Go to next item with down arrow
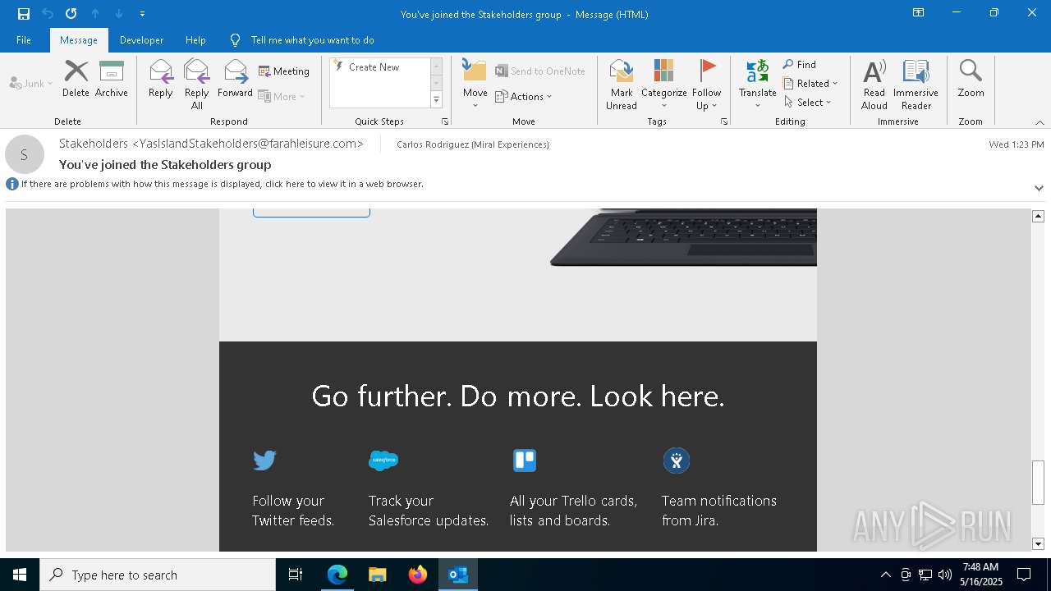1051x591 pixels. click(119, 14)
